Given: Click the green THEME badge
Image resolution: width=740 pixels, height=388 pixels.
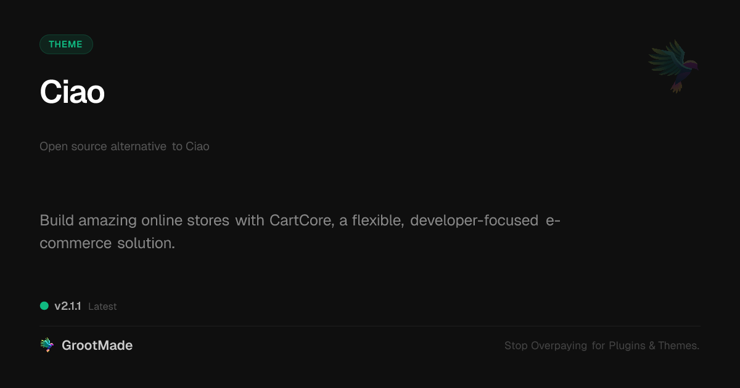Looking at the screenshot, I should coord(66,44).
